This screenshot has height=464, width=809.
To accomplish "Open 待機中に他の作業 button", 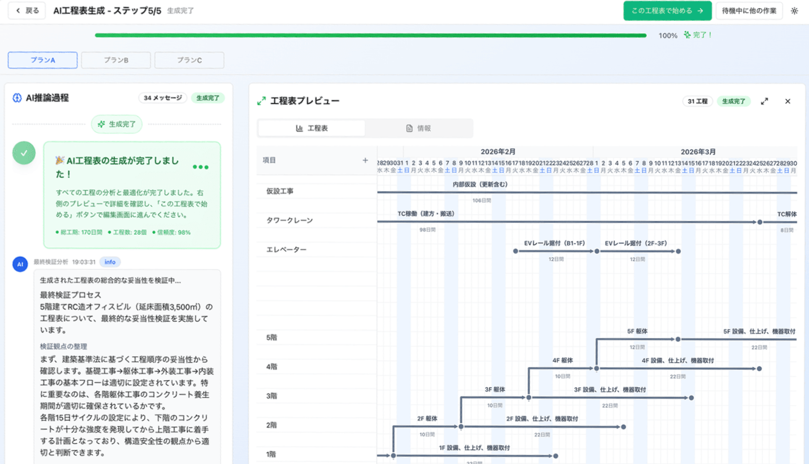I will coord(749,11).
